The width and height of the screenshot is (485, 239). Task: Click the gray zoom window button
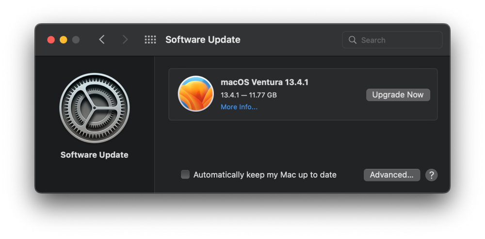click(76, 40)
